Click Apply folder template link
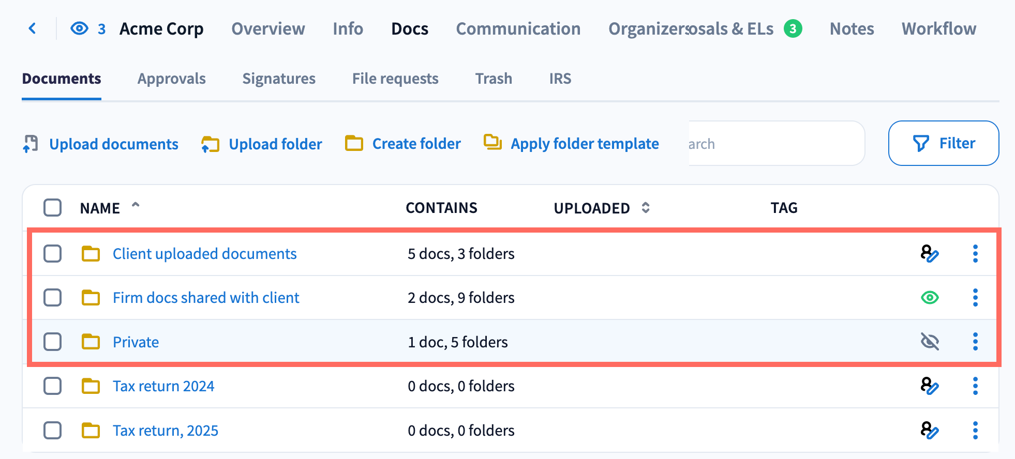 [x=584, y=144]
